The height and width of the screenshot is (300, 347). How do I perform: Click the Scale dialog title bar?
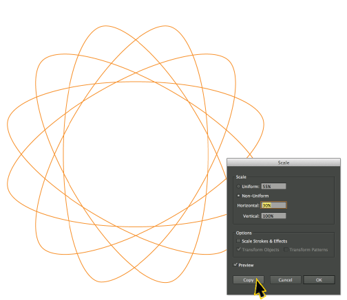point(284,163)
